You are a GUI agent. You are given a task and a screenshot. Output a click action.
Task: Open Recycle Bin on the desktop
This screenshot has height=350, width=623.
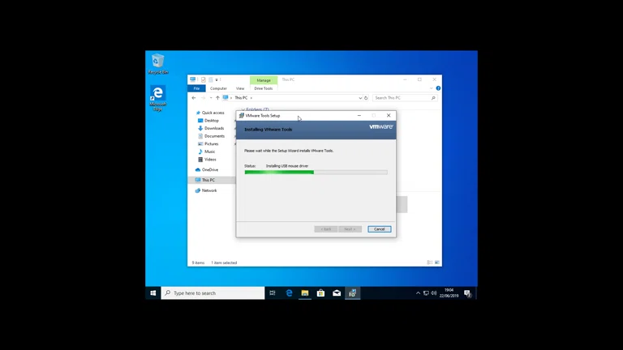click(x=158, y=63)
